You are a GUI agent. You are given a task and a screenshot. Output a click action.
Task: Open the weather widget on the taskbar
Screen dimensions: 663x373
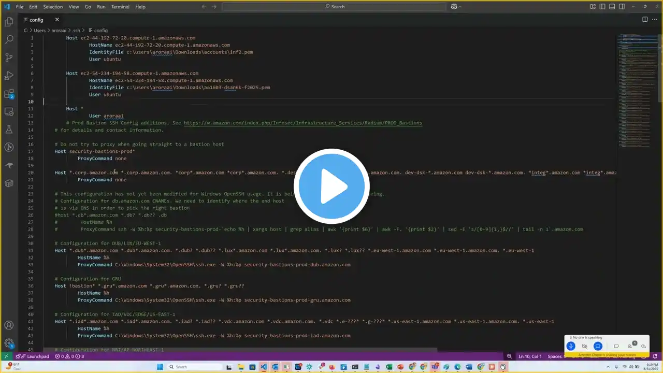coord(13,366)
